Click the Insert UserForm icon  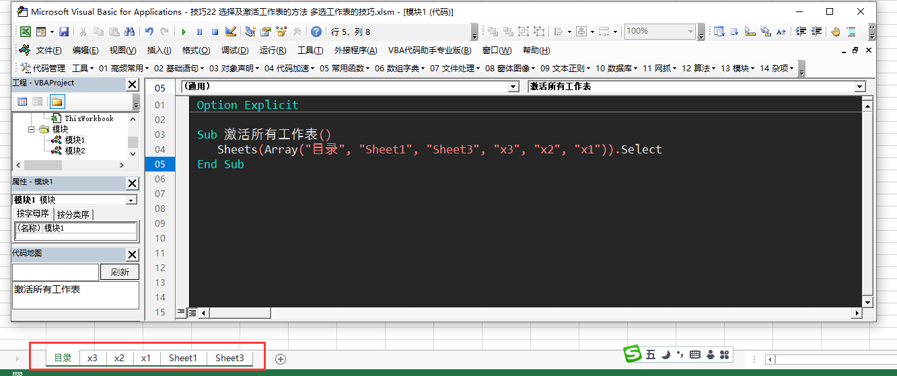tap(42, 32)
